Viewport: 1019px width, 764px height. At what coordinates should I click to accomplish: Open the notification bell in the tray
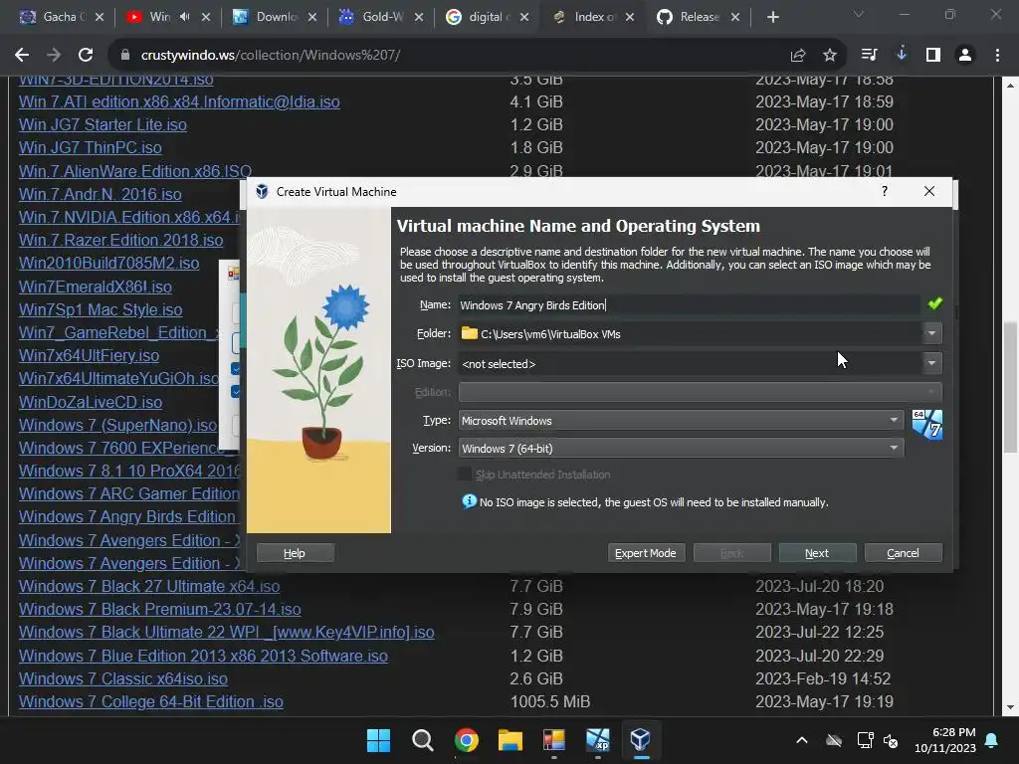coord(991,740)
